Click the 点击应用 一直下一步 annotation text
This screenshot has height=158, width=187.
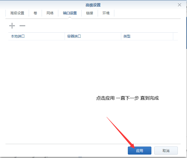pyautogui.click(x=127, y=98)
